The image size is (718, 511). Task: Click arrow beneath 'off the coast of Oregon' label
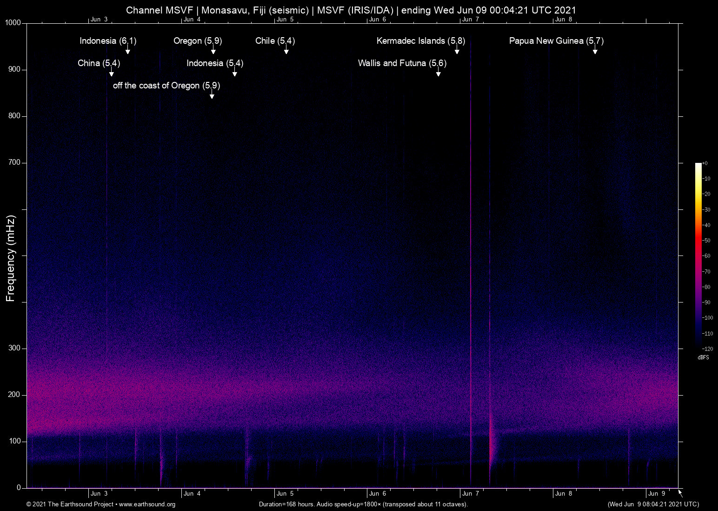[212, 95]
